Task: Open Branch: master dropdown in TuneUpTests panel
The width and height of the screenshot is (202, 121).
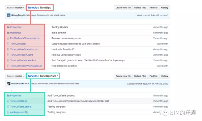Action: (x=15, y=76)
